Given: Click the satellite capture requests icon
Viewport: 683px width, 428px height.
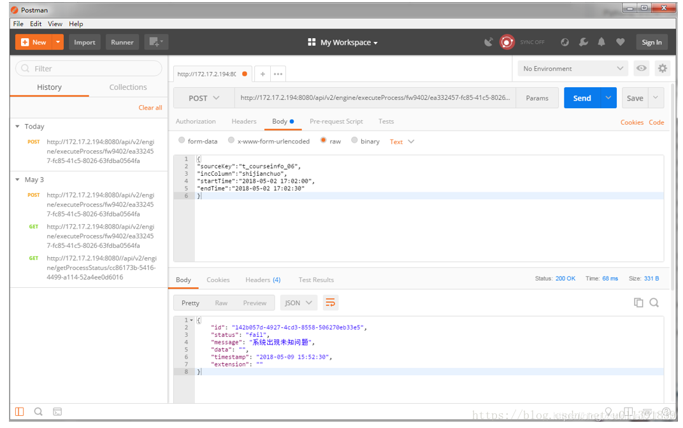Looking at the screenshot, I should tap(489, 42).
